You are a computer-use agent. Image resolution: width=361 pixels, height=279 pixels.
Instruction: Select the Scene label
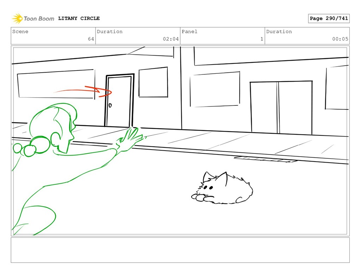point(20,31)
